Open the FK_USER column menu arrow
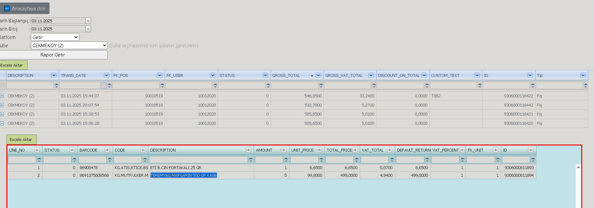 (x=212, y=75)
